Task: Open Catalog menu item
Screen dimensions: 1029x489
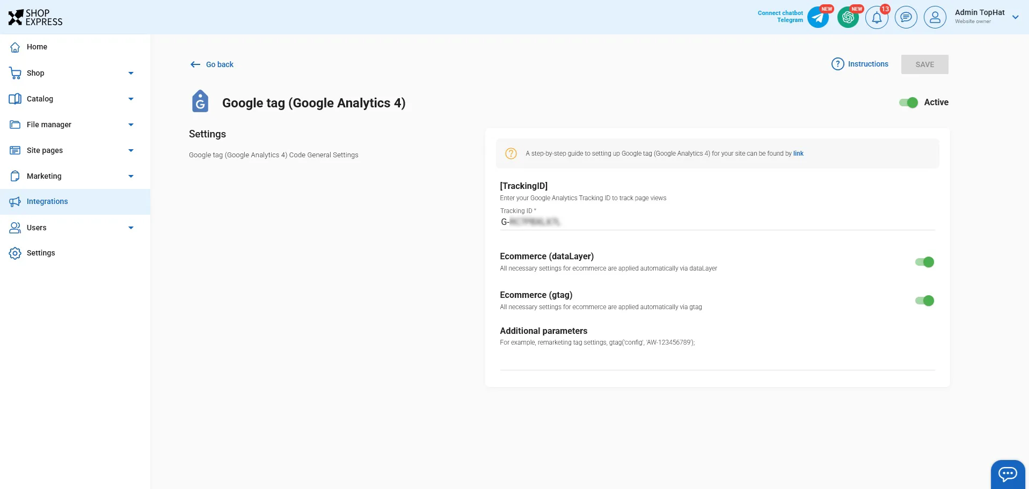Action: pyautogui.click(x=75, y=99)
